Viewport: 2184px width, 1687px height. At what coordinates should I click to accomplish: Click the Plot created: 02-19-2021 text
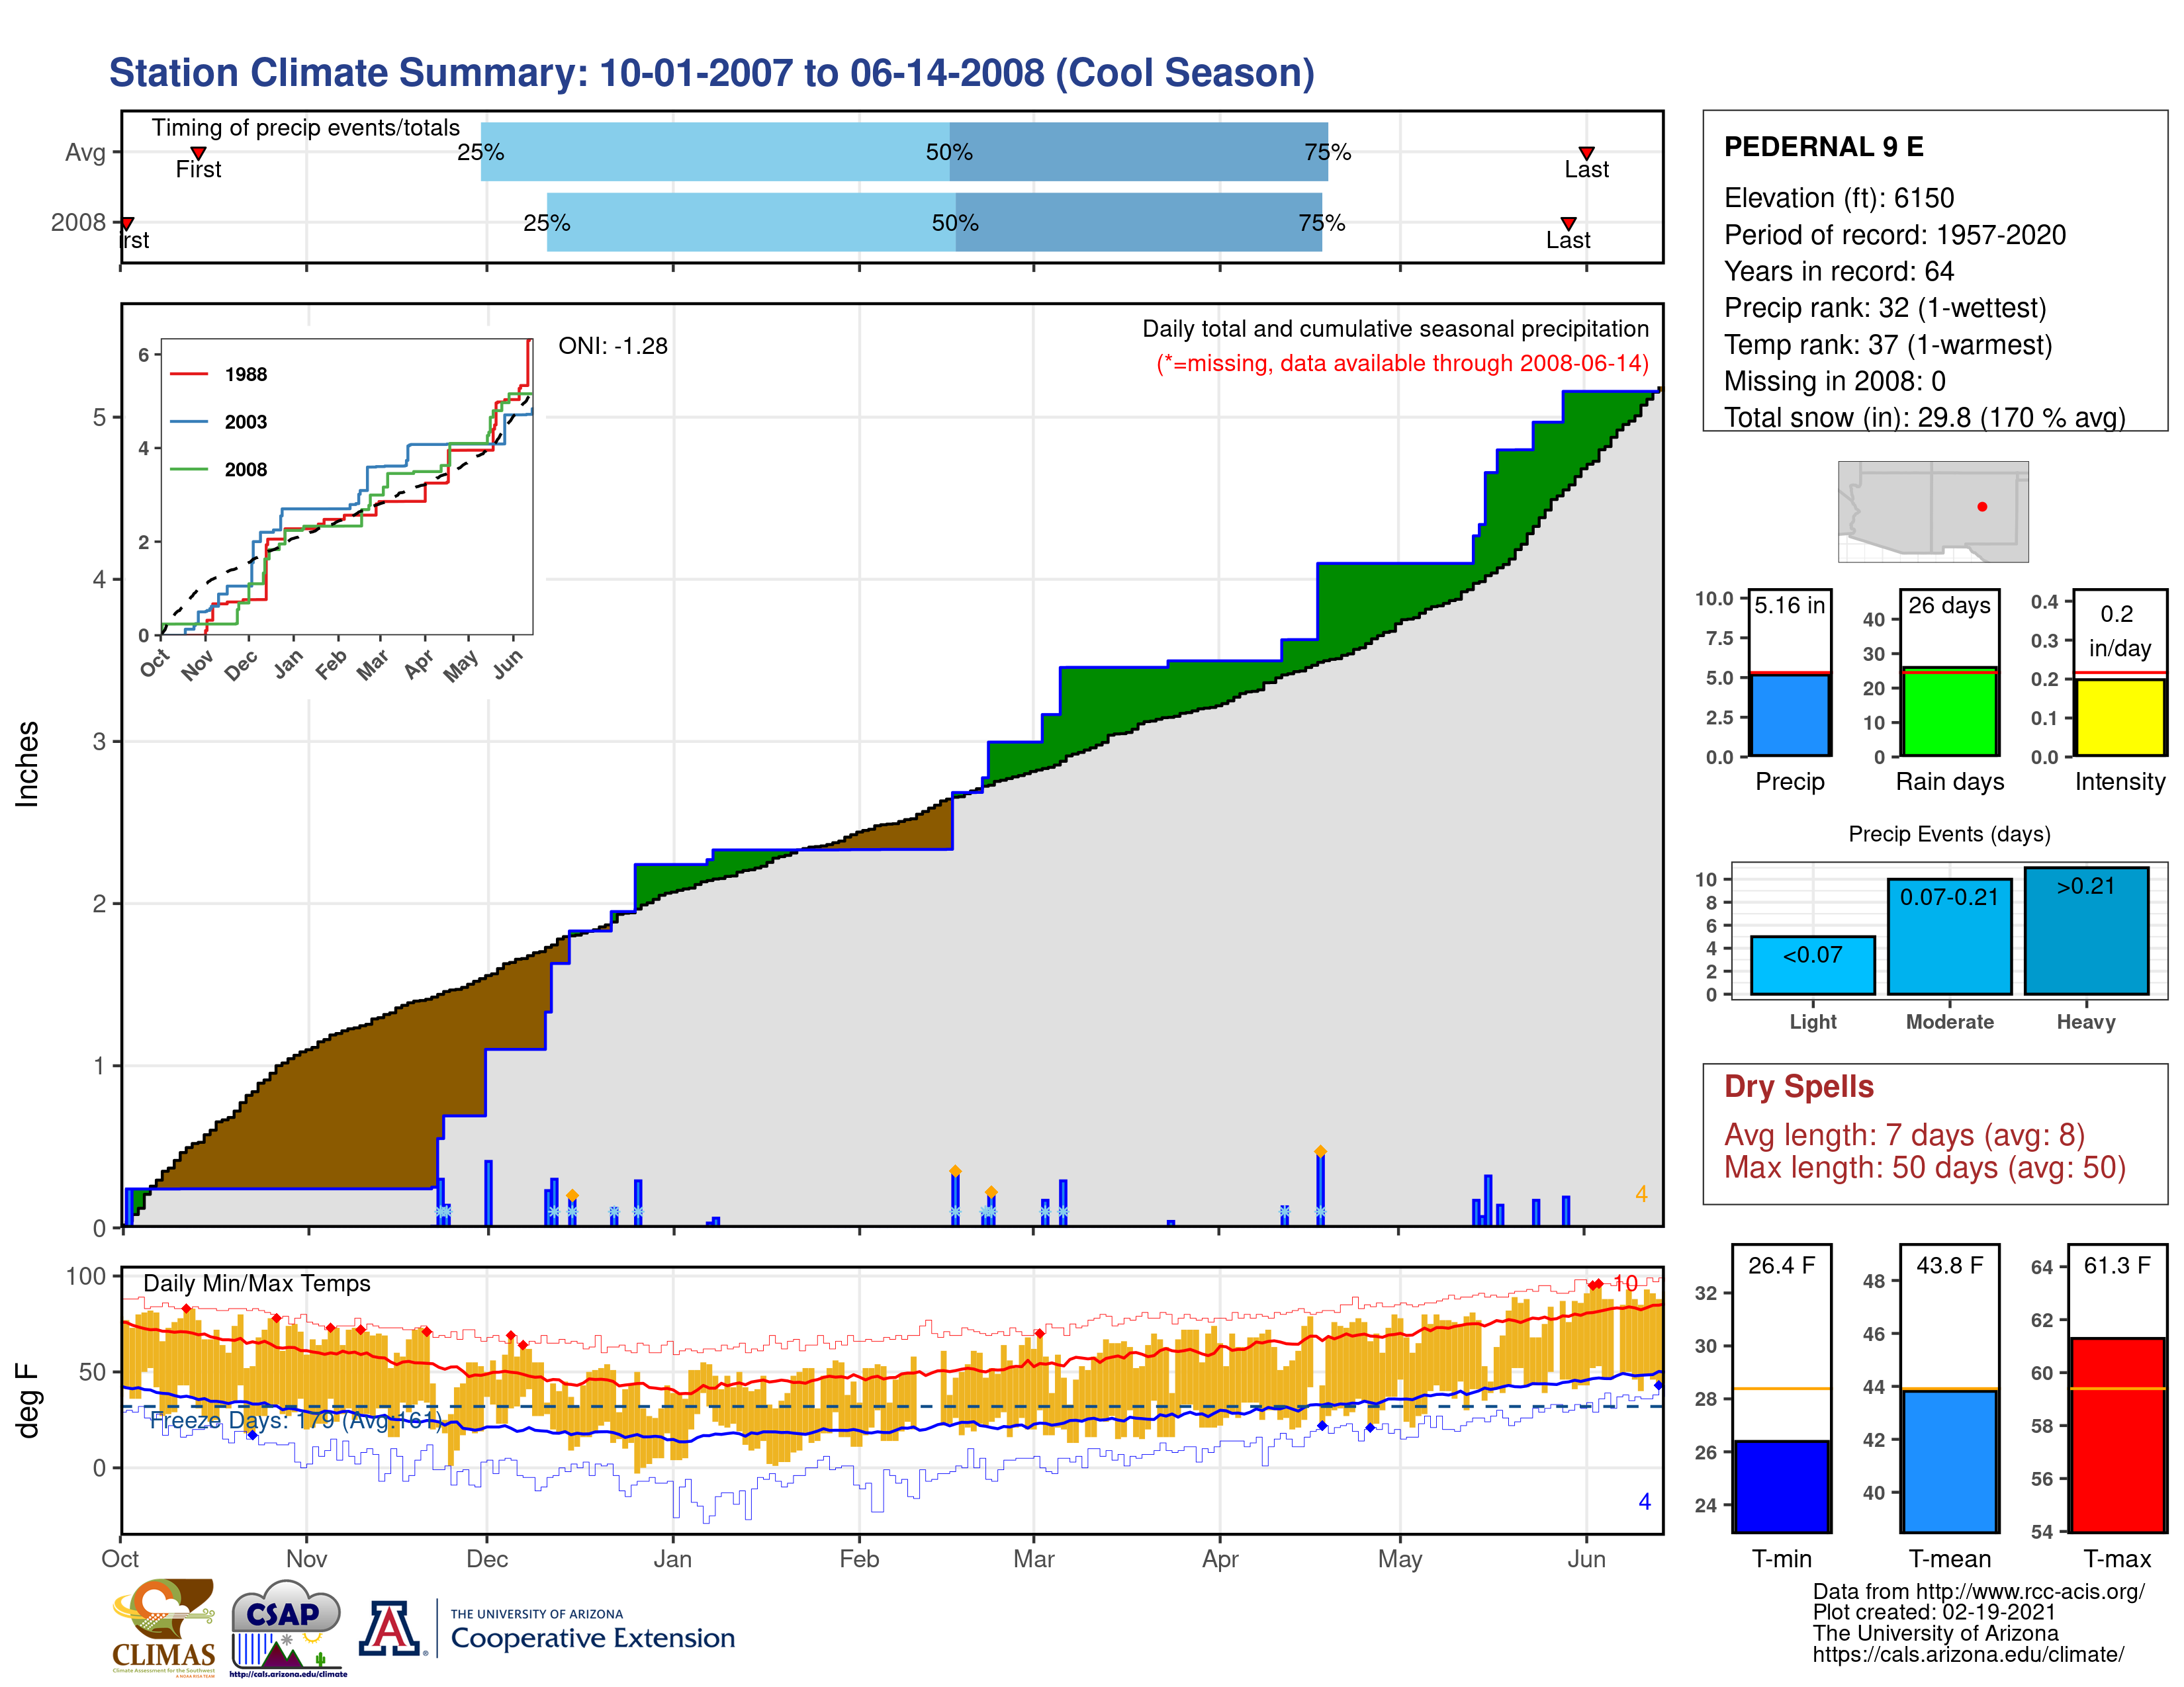(1934, 1613)
